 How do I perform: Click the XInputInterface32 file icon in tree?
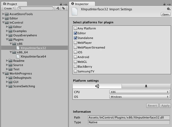click(x=18, y=48)
